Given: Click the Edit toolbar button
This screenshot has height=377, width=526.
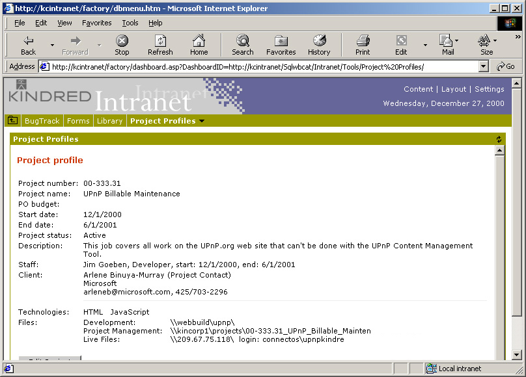Looking at the screenshot, I should tap(401, 45).
